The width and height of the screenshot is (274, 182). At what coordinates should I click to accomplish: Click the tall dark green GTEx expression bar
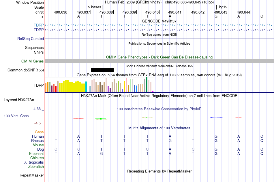[147, 85]
